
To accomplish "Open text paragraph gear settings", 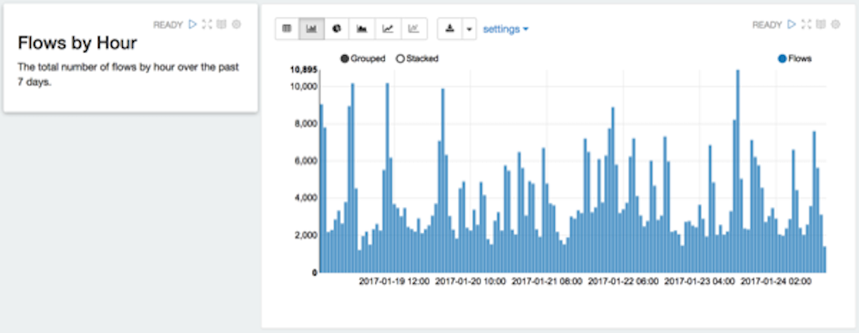I will coord(237,24).
